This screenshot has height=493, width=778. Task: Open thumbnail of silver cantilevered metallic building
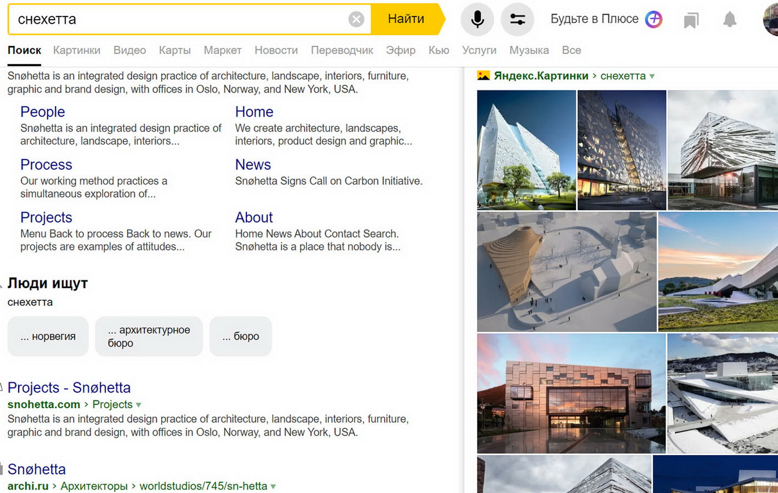pos(723,150)
